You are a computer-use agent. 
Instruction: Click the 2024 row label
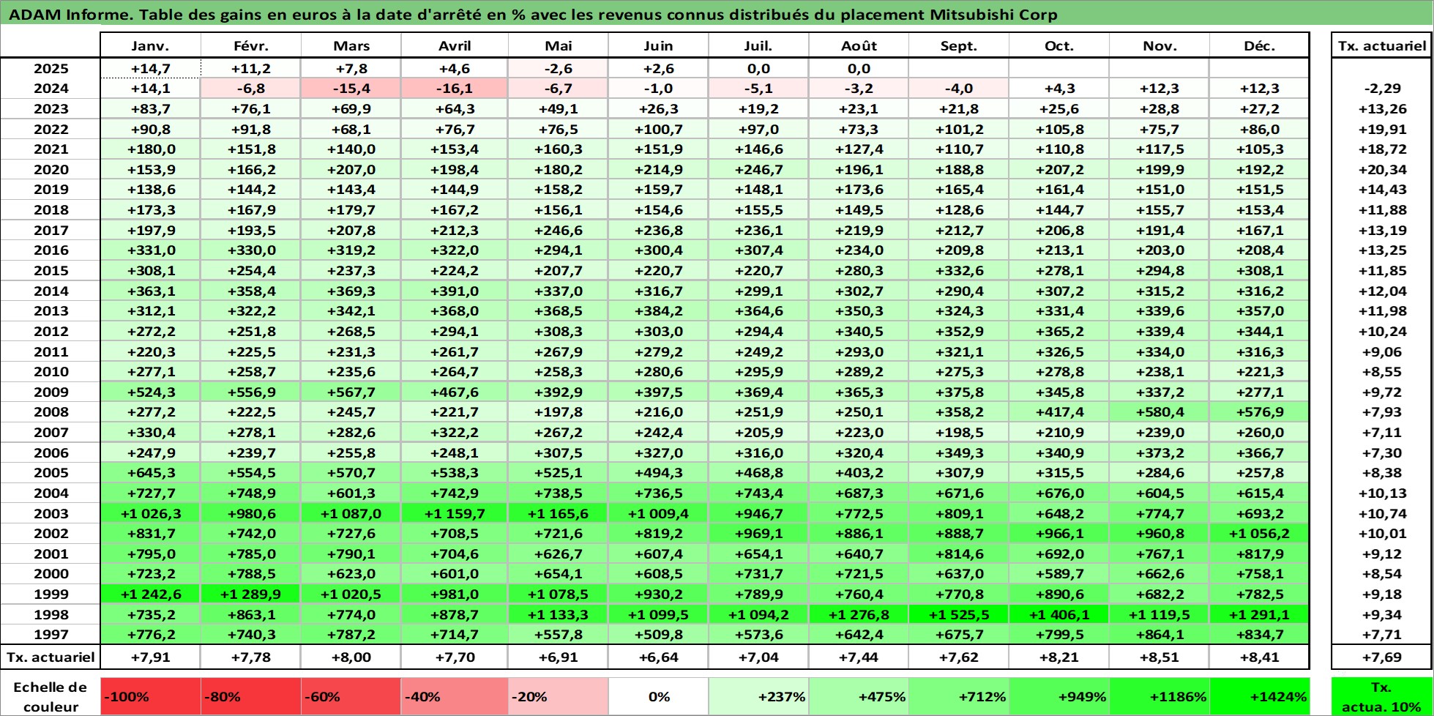click(51, 89)
